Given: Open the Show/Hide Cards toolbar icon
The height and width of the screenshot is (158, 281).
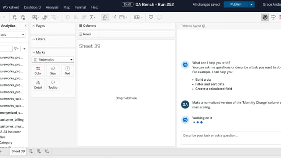Looking at the screenshot, I should (x=137, y=18).
